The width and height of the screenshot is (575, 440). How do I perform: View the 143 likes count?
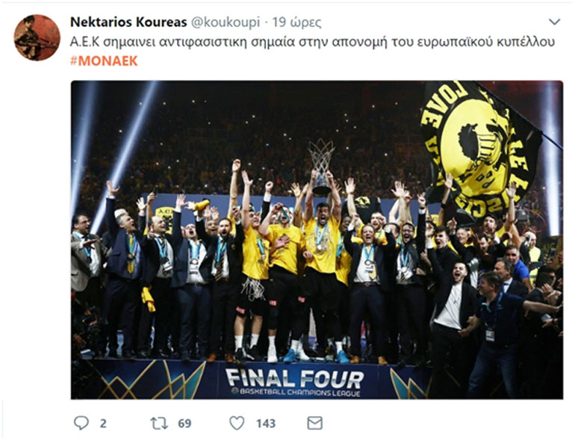pos(266,424)
